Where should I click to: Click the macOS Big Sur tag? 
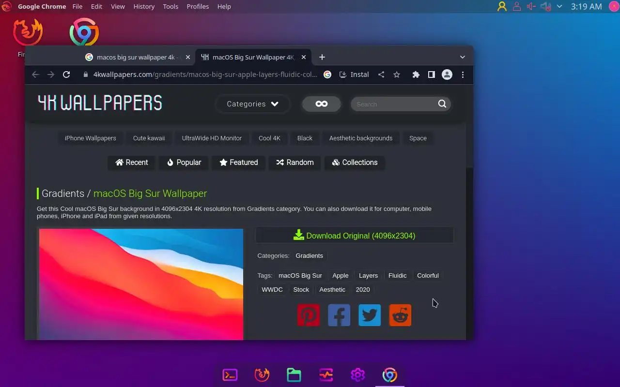tap(300, 275)
